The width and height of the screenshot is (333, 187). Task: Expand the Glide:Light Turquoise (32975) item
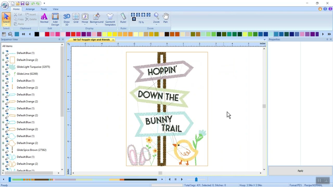click(x=3, y=67)
